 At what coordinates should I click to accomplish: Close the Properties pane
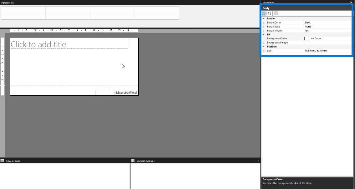pos(351,2)
